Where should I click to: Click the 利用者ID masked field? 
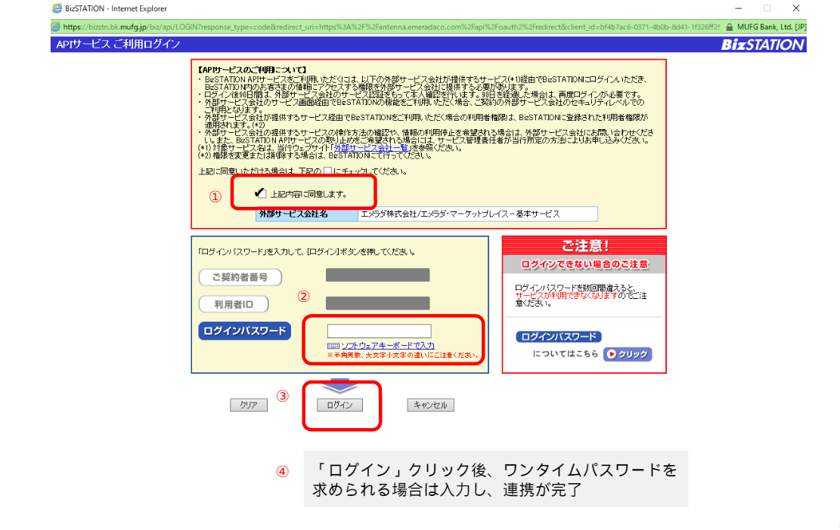[x=378, y=304]
